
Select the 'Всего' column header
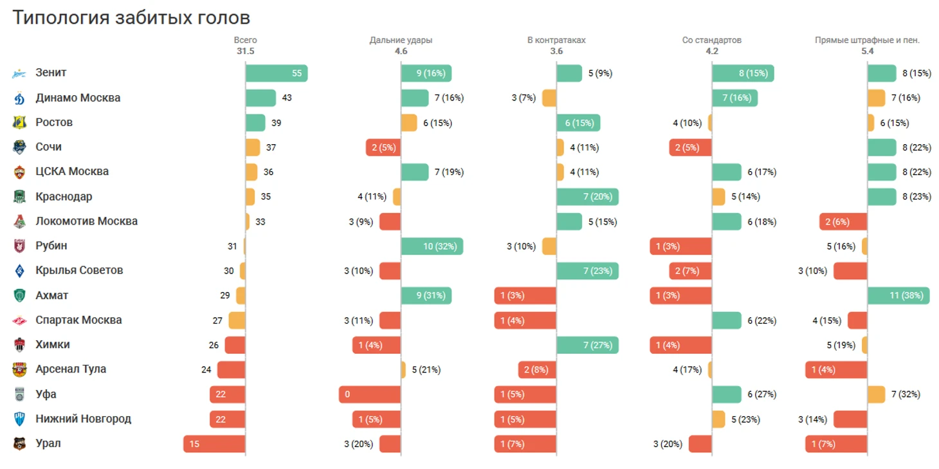245,40
